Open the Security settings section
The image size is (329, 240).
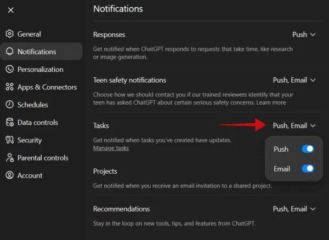[29, 140]
